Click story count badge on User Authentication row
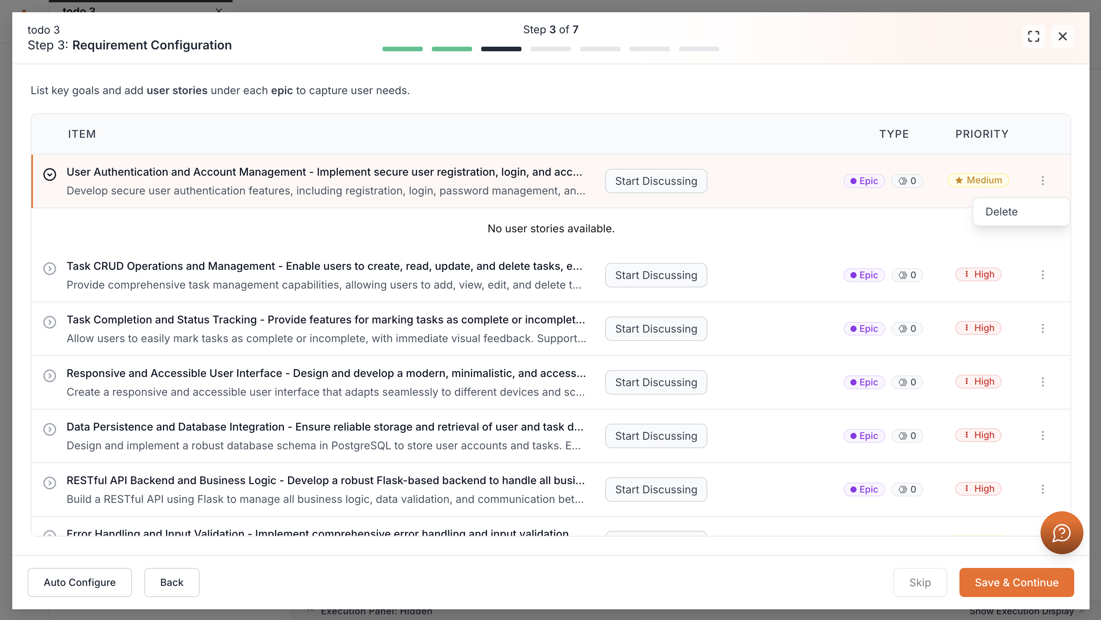 tap(907, 181)
